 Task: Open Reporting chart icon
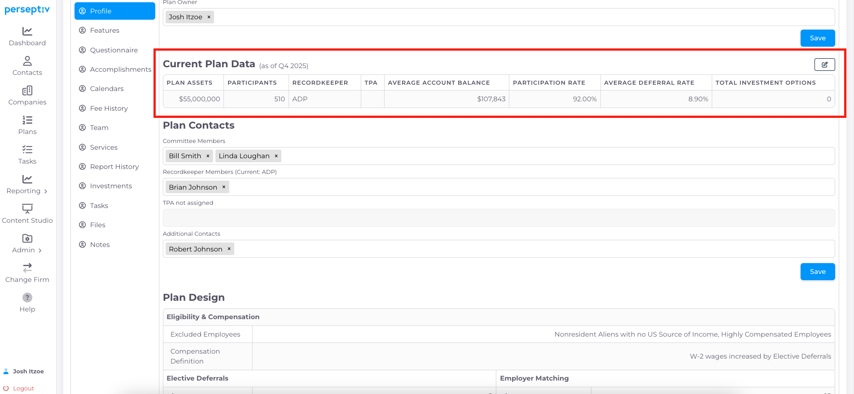coord(27,179)
